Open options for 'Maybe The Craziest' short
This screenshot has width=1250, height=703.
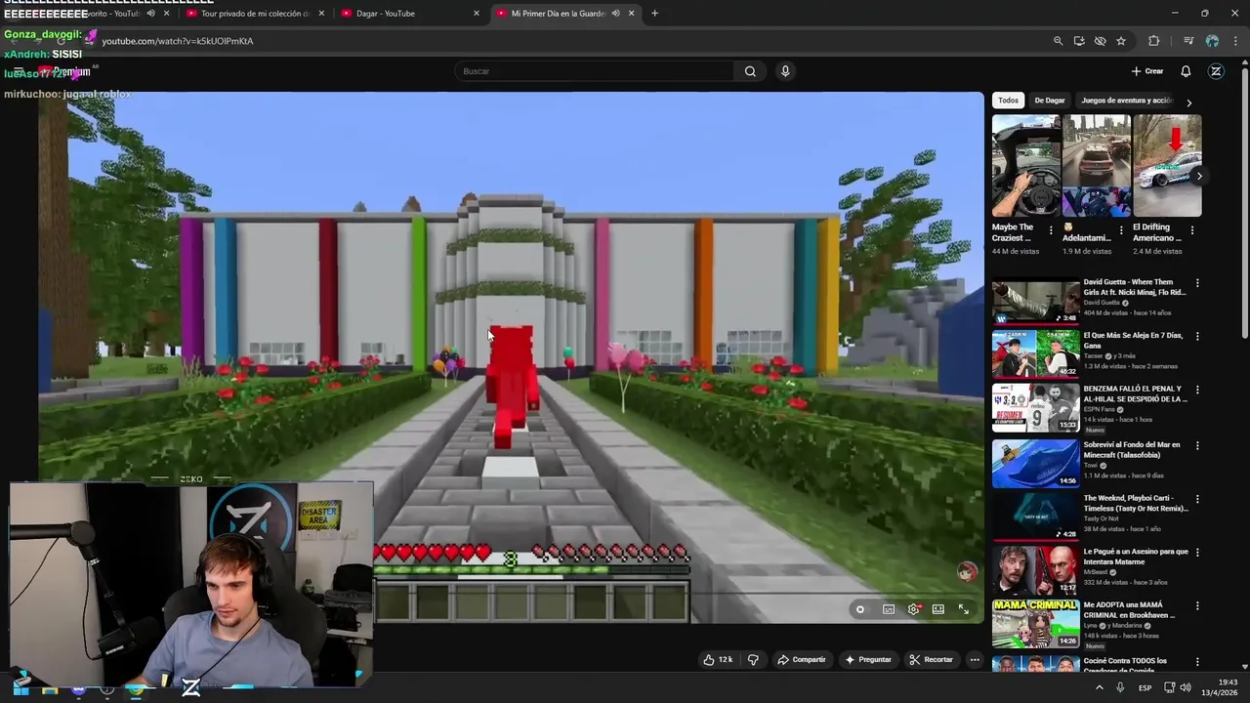[1051, 230]
